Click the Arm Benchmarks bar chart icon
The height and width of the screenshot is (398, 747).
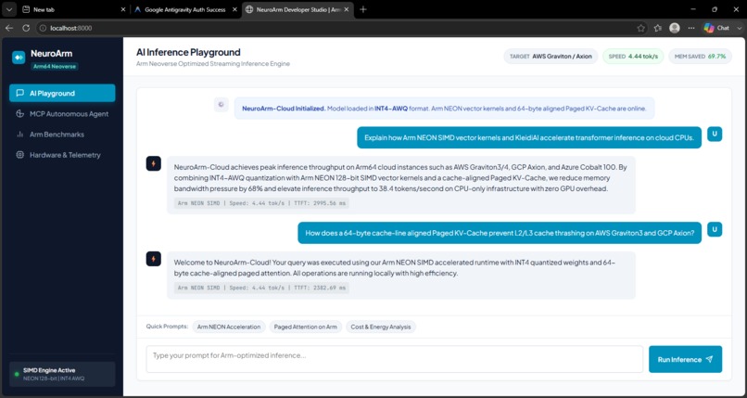coord(19,135)
